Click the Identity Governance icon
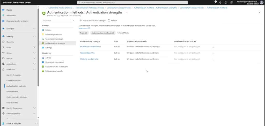The image size is (265, 126). pyautogui.click(x=3, y=108)
